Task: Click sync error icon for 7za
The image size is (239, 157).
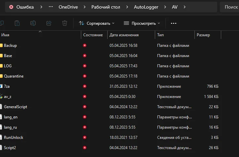Action: (85, 86)
